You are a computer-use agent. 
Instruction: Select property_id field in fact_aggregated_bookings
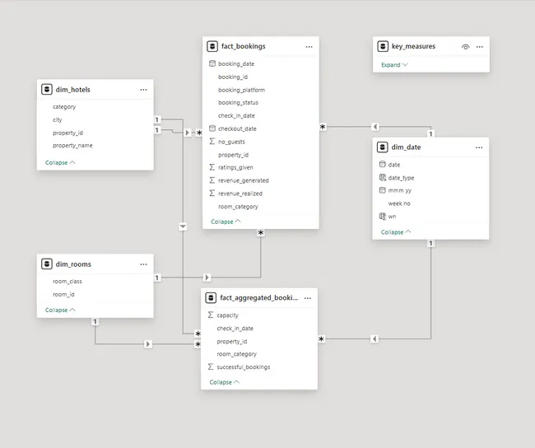[x=232, y=341]
